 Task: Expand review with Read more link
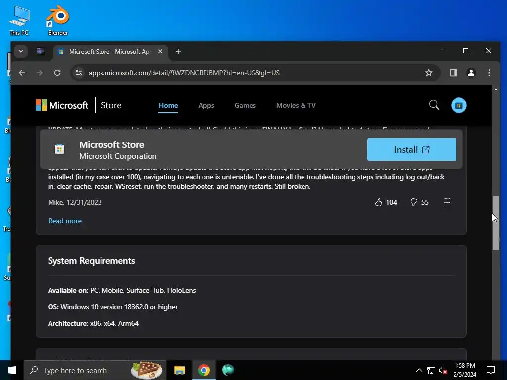(x=65, y=221)
